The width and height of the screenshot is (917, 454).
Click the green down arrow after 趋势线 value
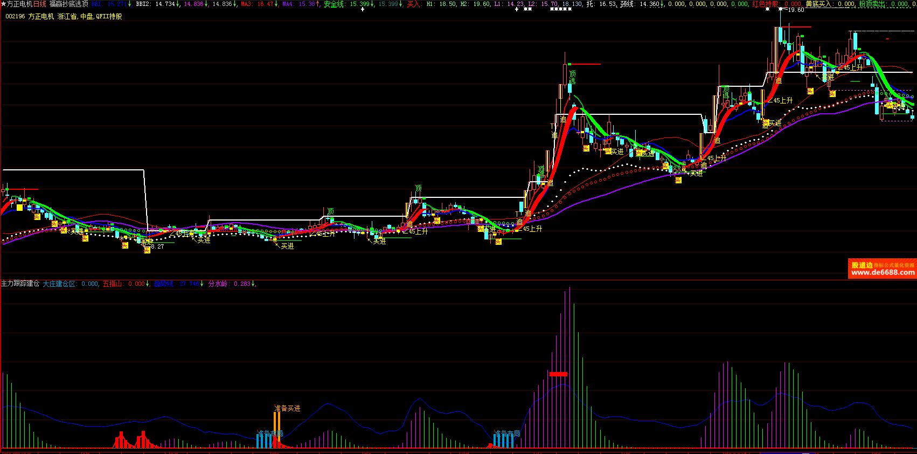click(202, 284)
